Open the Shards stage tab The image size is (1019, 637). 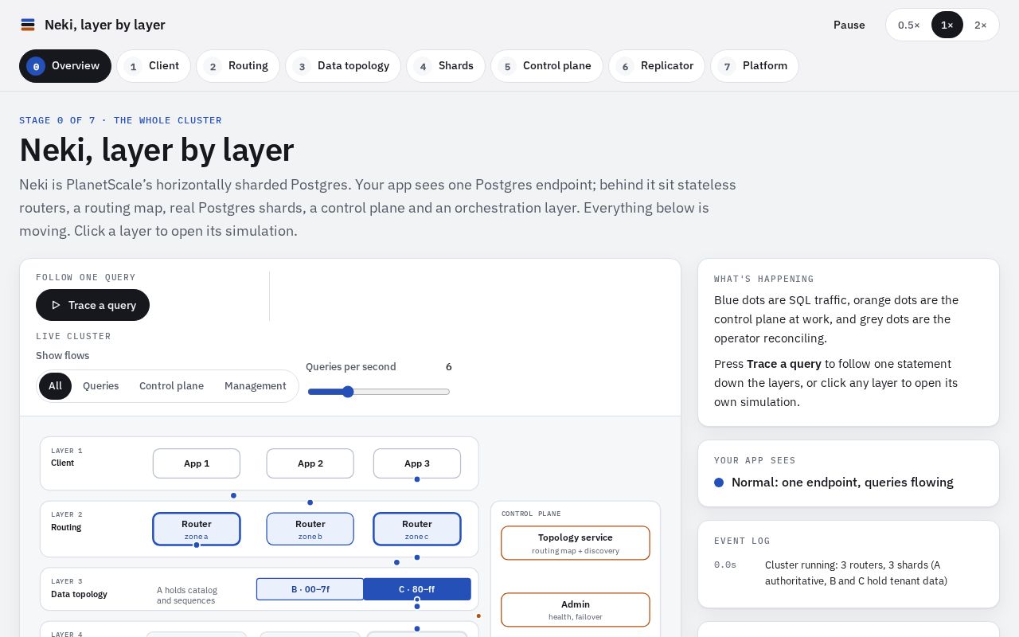[x=446, y=66]
